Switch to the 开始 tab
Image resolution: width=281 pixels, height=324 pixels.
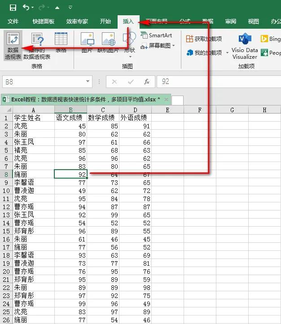105,21
